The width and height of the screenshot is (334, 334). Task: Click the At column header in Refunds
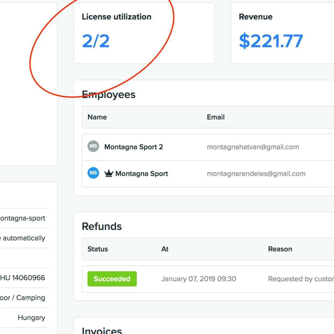165,249
